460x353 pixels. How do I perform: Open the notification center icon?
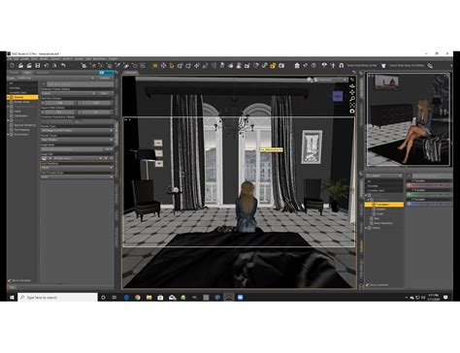(445, 298)
